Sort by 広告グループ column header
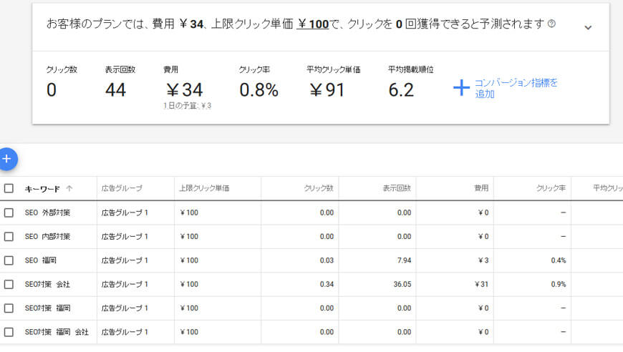 [x=122, y=189]
